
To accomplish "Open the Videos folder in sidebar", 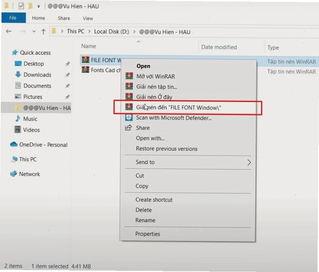I will pos(27,130).
